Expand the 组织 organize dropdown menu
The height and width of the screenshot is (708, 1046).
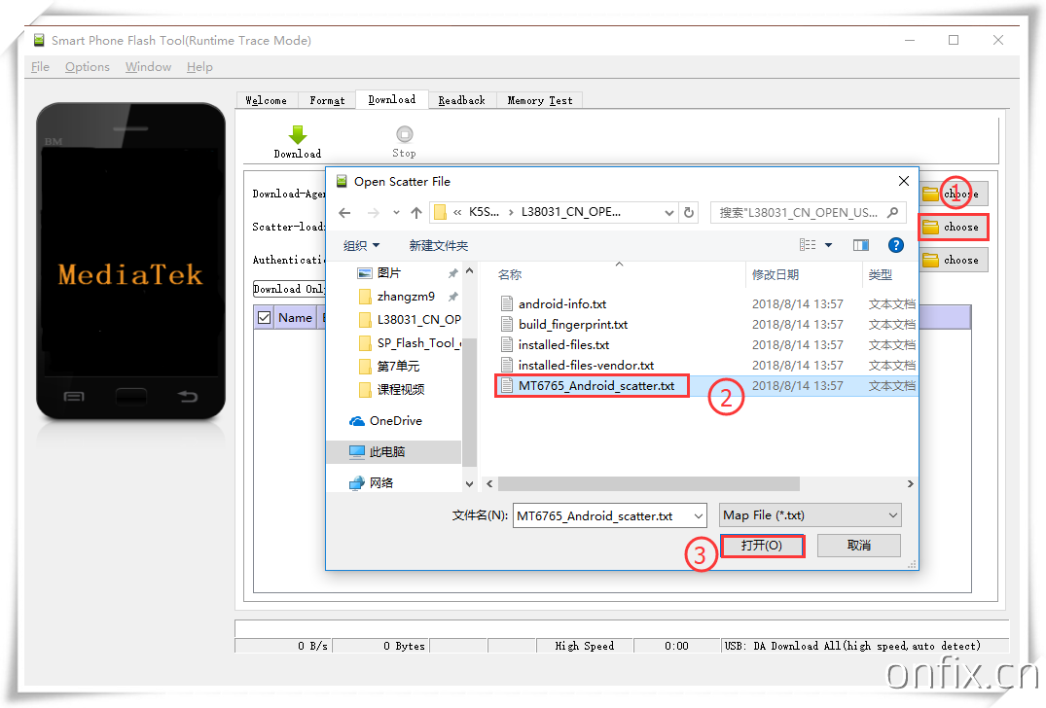point(362,245)
